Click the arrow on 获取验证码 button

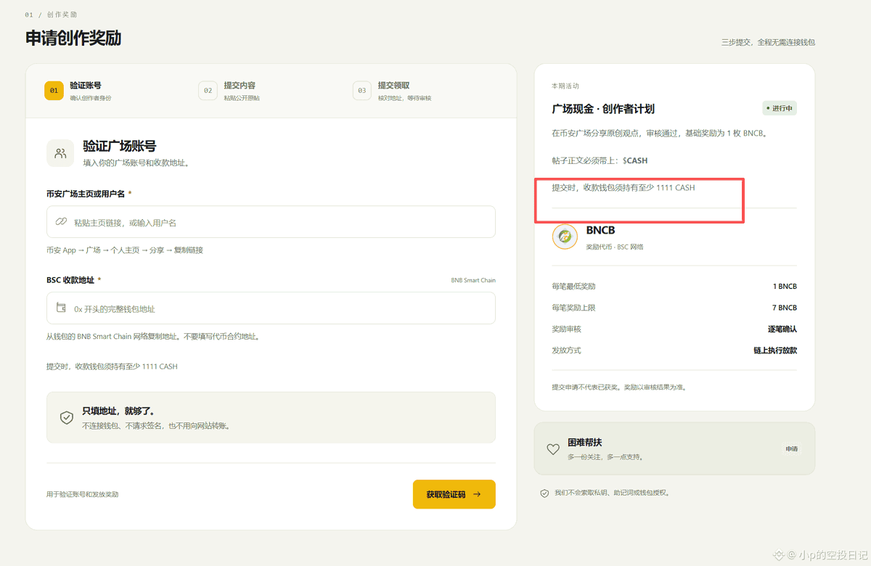point(477,494)
